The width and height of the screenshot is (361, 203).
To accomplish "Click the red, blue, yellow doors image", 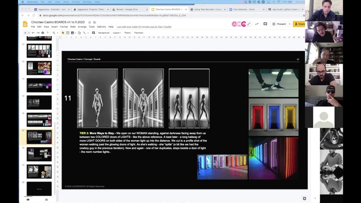I will pyautogui.click(x=274, y=117).
